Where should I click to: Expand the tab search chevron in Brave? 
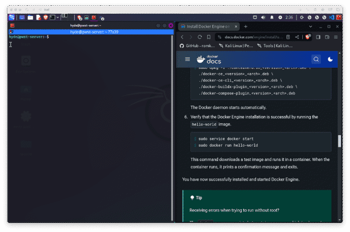pos(310,26)
